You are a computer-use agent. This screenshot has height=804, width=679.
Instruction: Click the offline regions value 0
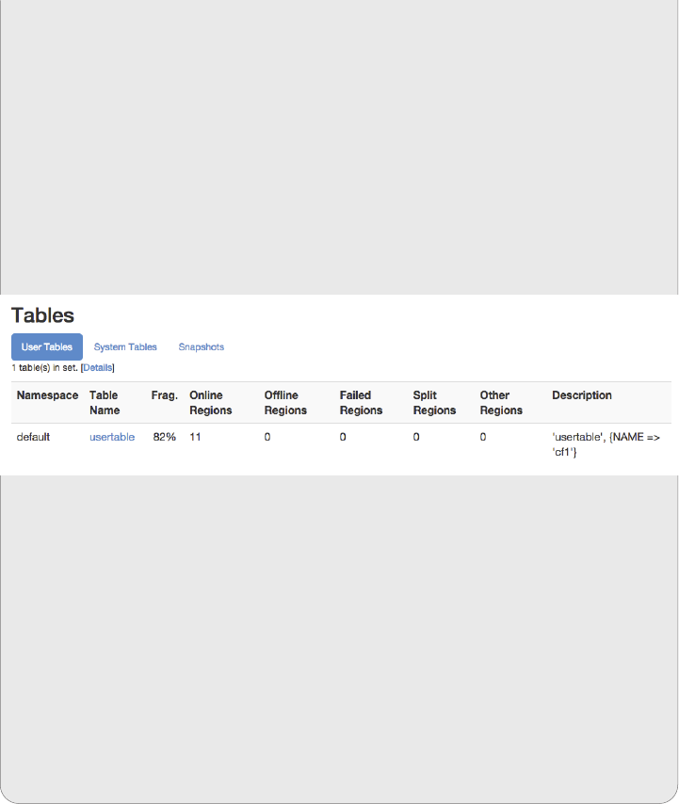click(267, 438)
